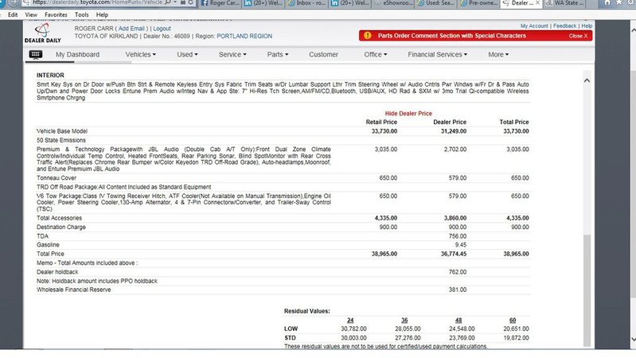Select the 24 month residual column header
Image resolution: width=636 pixels, height=358 pixels.
(x=350, y=321)
